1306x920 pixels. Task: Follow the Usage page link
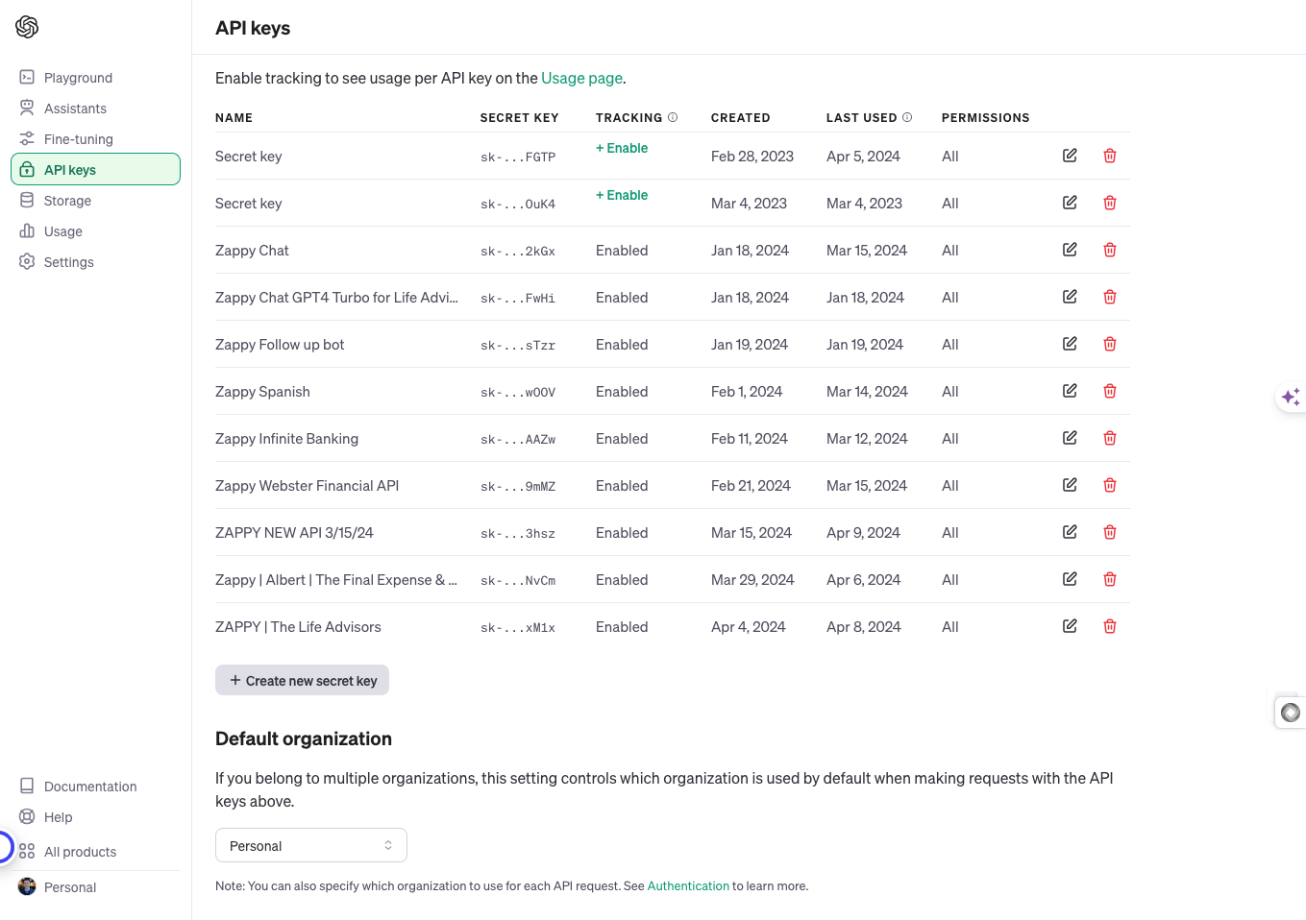click(581, 78)
